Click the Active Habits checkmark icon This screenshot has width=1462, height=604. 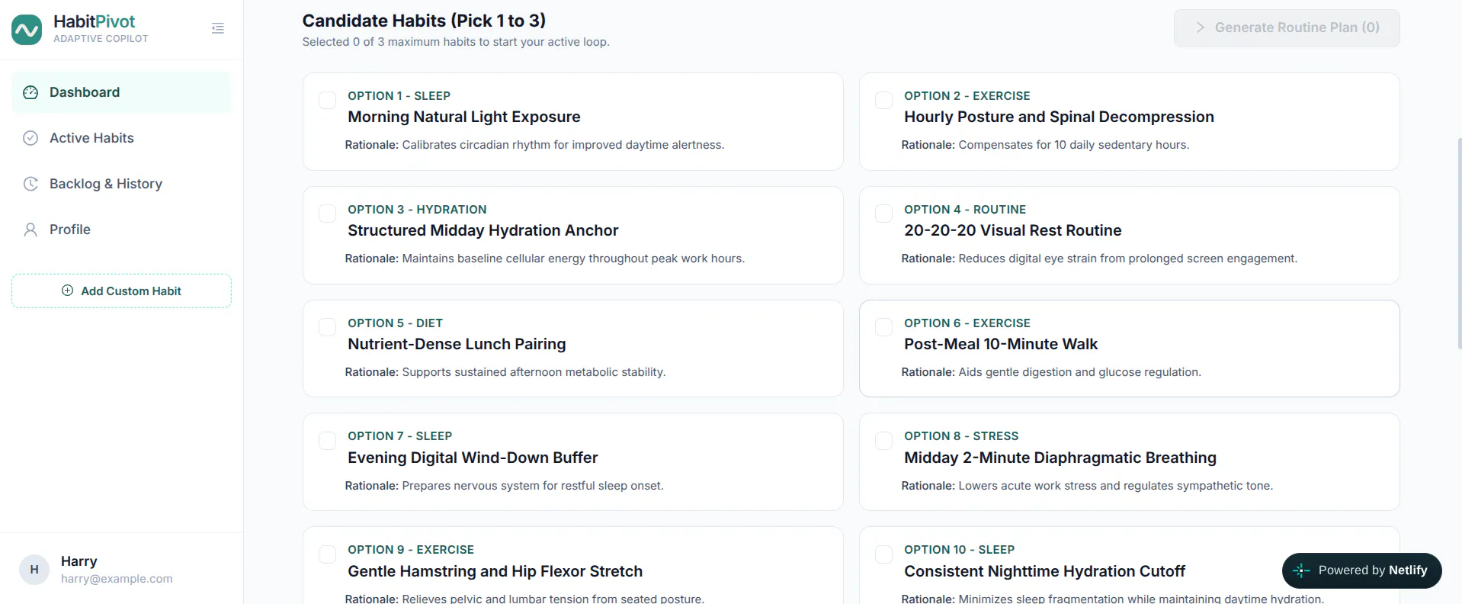coord(30,138)
